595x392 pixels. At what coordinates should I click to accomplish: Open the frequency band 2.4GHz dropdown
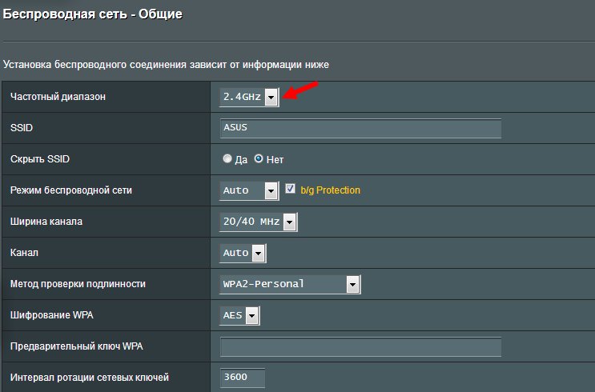[249, 97]
